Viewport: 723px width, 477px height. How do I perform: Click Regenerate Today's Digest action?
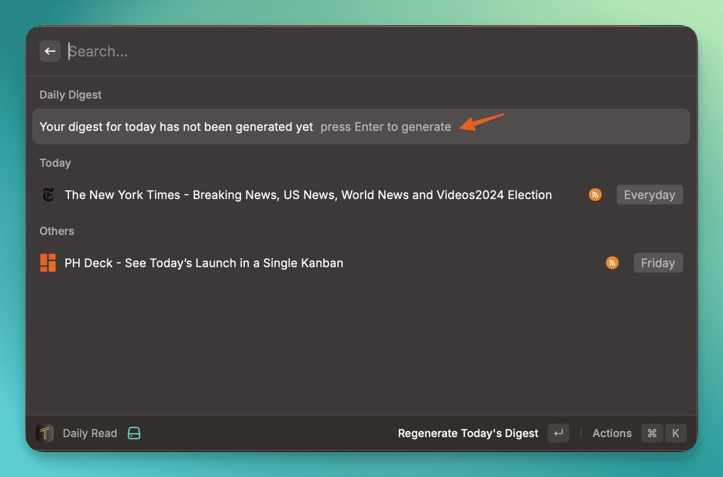468,433
